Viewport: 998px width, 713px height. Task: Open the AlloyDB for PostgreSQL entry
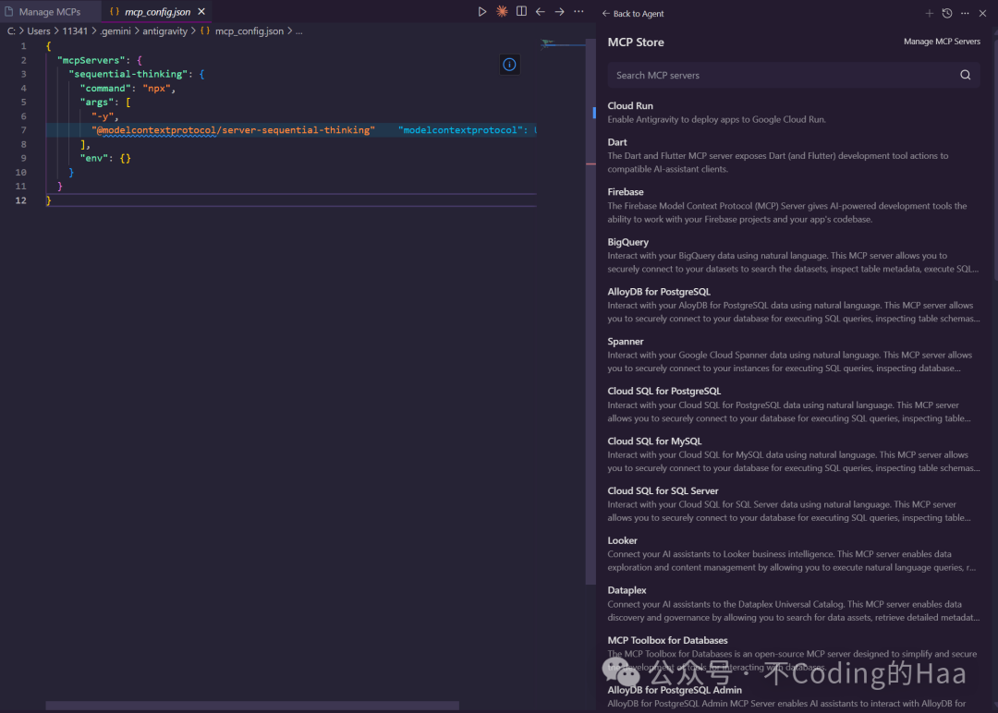coord(794,305)
